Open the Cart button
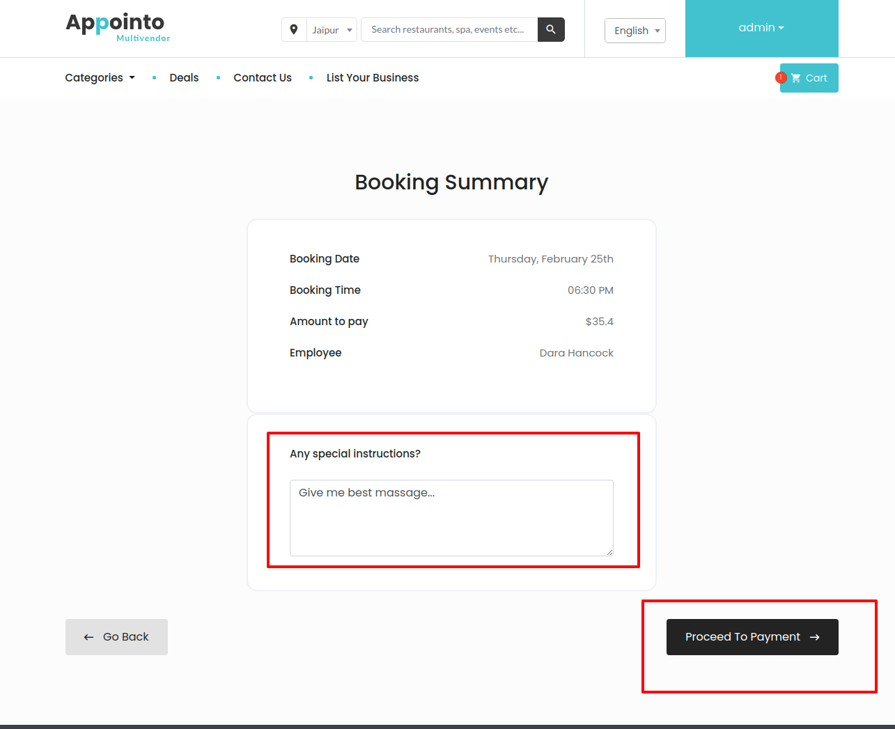The height and width of the screenshot is (729, 895). click(809, 78)
